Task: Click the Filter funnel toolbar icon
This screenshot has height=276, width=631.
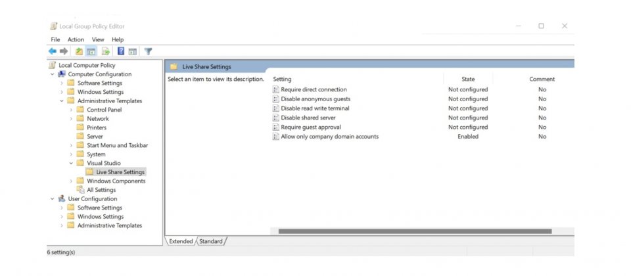Action: click(x=149, y=51)
